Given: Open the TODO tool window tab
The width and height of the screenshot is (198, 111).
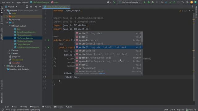Looking at the screenshot, I should (24, 107).
